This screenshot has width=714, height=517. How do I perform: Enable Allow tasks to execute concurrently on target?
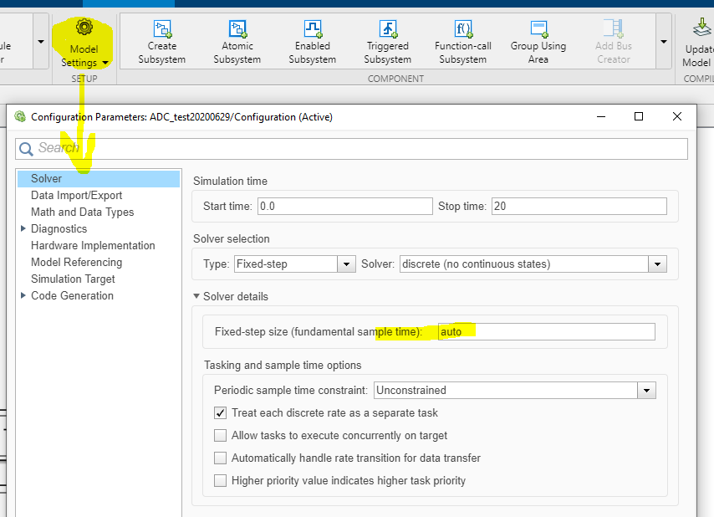[221, 436]
